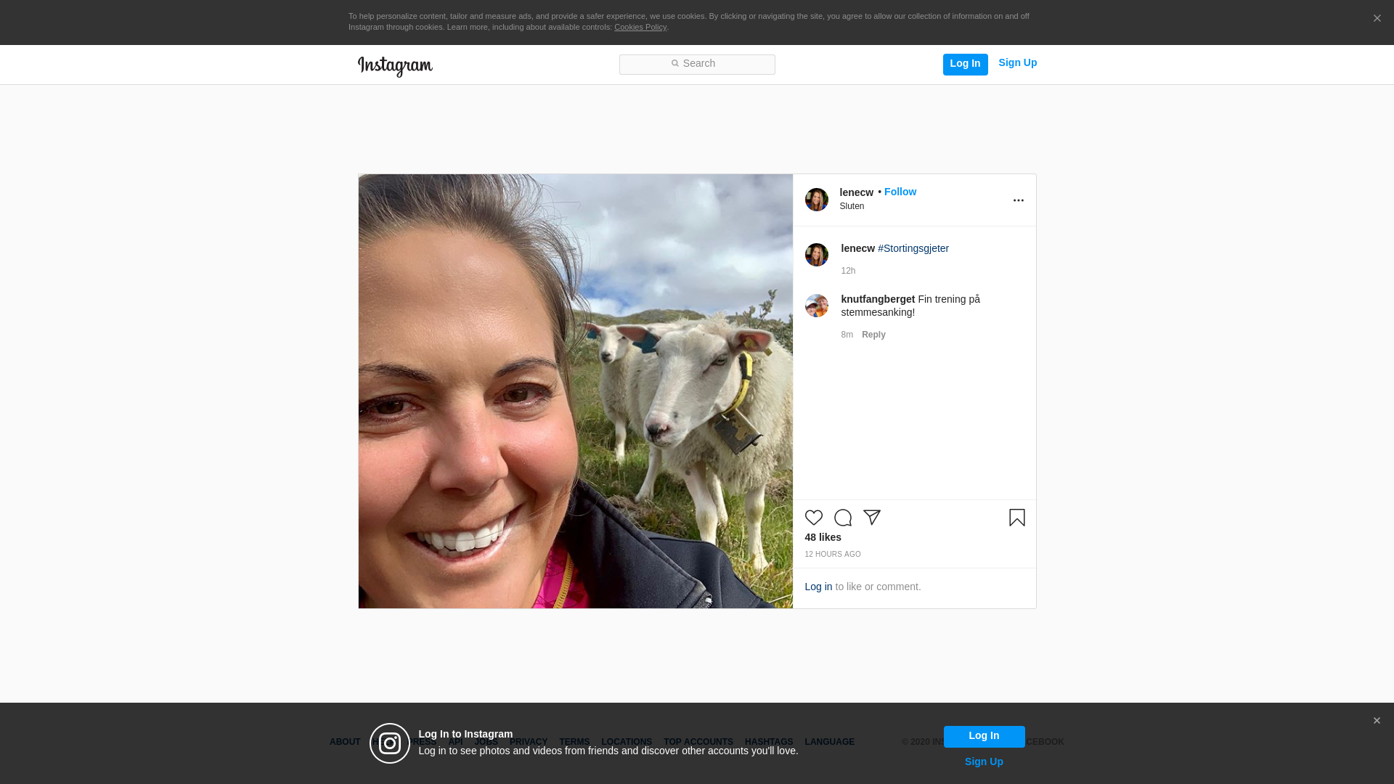The width and height of the screenshot is (1394, 784).
Task: Close the bottom Log In to Instagram banner
Action: pos(1376,721)
